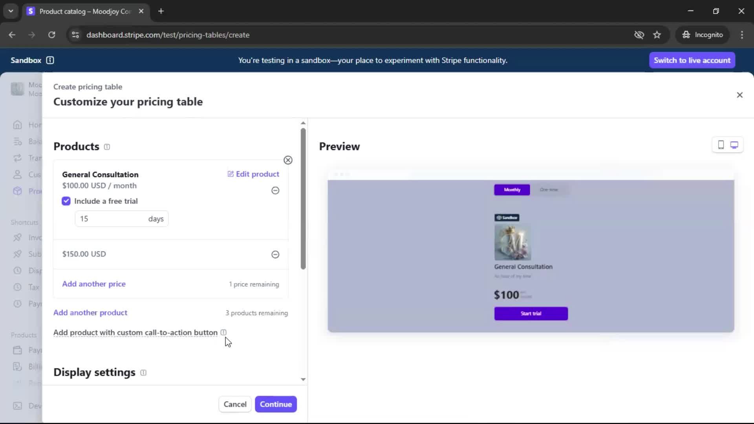Select the One-time tab in the preview
Viewport: 754px width, 424px height.
pyautogui.click(x=549, y=190)
